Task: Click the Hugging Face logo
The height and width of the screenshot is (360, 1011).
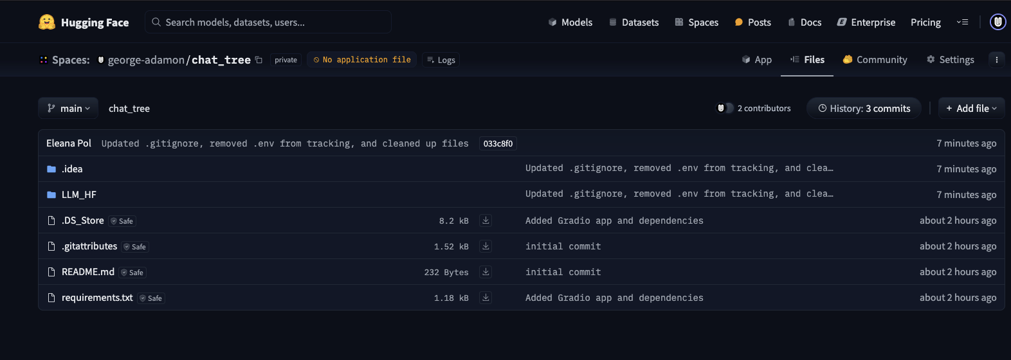Action: click(83, 22)
